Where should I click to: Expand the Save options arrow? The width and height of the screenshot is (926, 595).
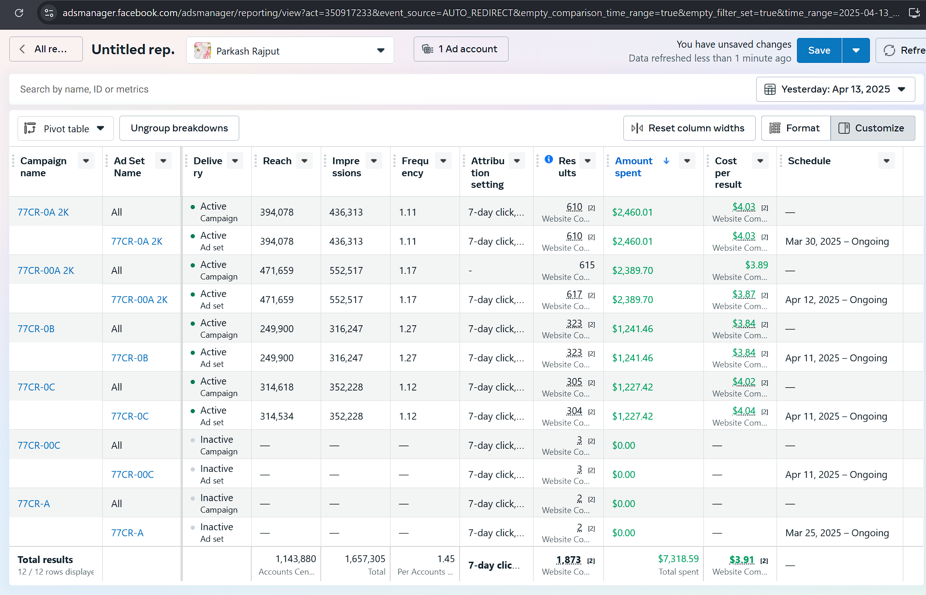click(856, 50)
